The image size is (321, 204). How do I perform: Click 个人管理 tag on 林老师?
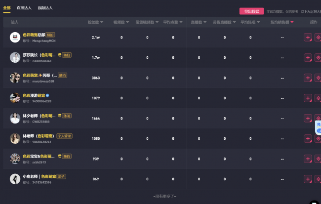(64, 136)
